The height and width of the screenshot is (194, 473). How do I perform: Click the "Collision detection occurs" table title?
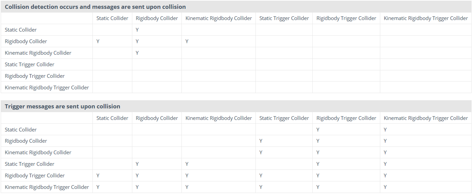95,7
